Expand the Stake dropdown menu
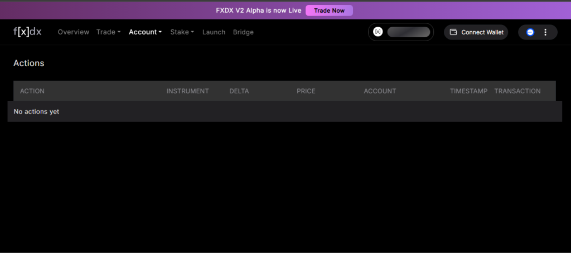Image resolution: width=571 pixels, height=253 pixels. coord(182,32)
